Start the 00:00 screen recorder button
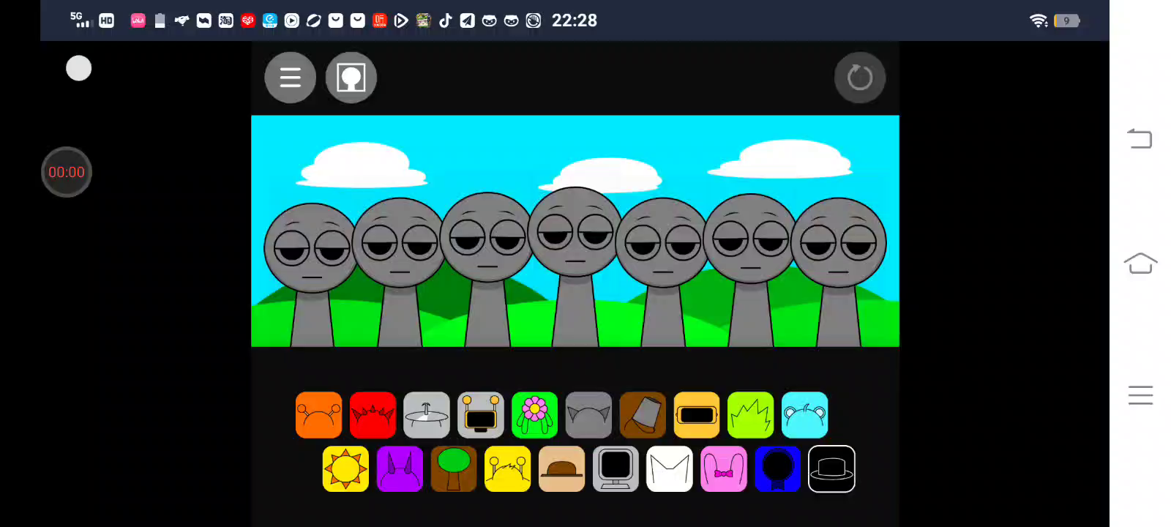Viewport: 1171px width, 527px height. coord(67,172)
